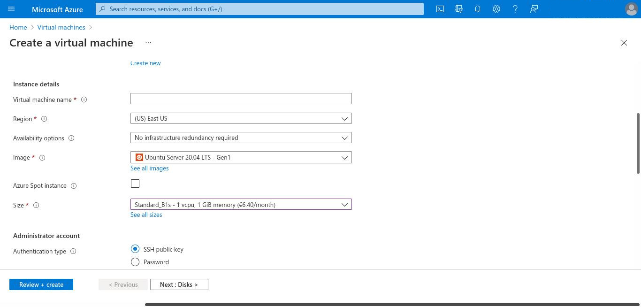Close the Create a virtual machine blade
Image resolution: width=641 pixels, height=307 pixels.
click(624, 43)
